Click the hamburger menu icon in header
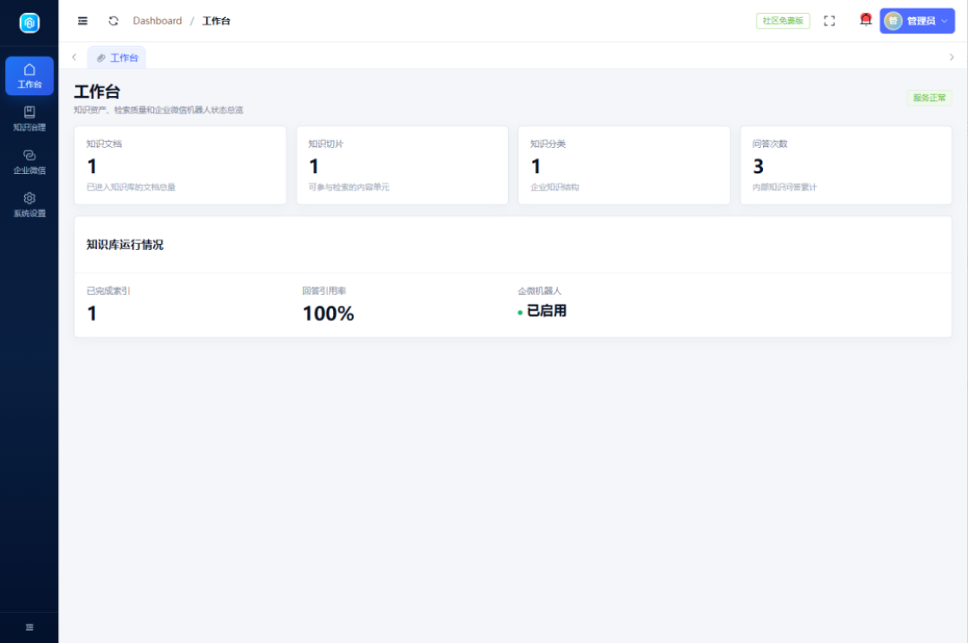This screenshot has height=643, width=968. coord(83,21)
